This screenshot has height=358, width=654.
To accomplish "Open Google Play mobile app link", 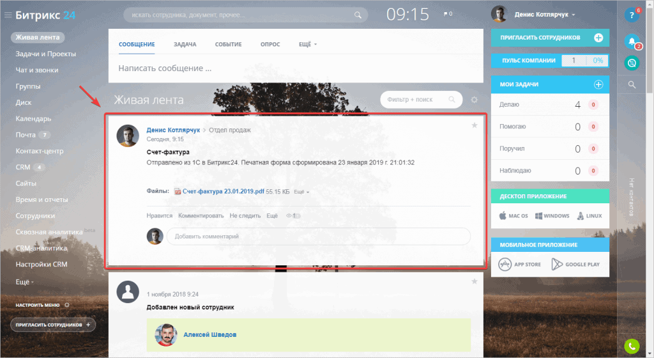I will [x=575, y=264].
